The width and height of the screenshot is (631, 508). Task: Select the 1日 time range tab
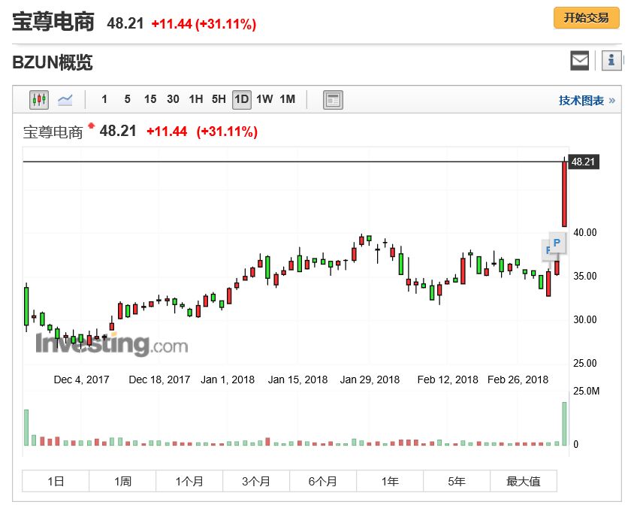click(56, 481)
